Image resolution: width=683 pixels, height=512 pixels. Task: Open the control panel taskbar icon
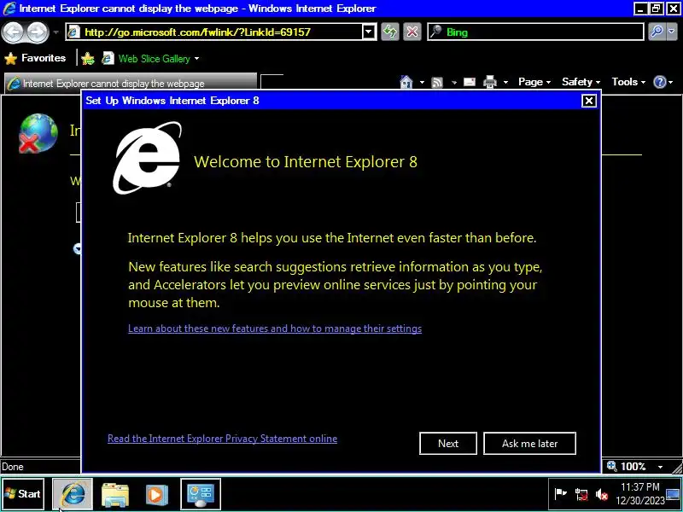pyautogui.click(x=201, y=494)
